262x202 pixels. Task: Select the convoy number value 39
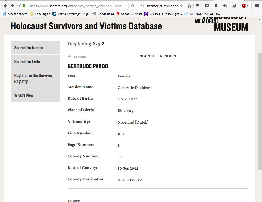[x=120, y=157]
